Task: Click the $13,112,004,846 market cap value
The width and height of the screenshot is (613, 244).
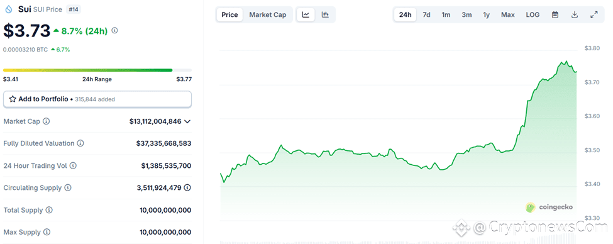Action: 155,121
